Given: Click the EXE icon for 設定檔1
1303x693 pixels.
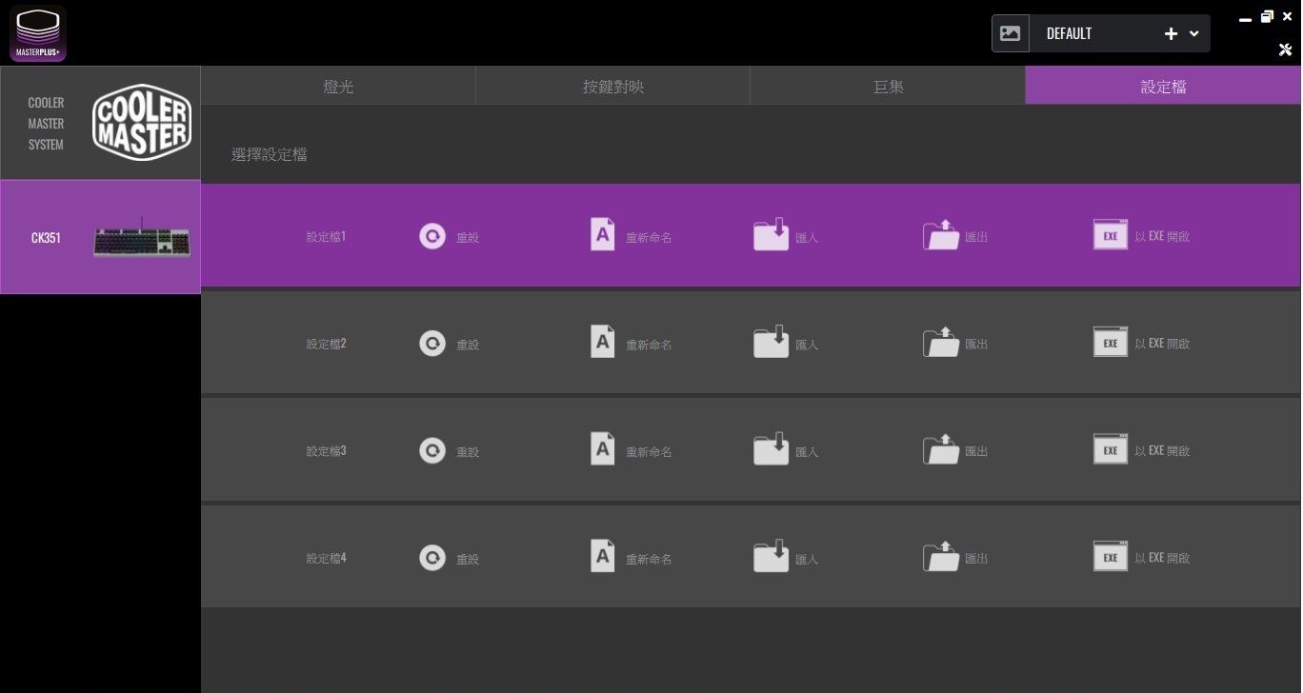Looking at the screenshot, I should [x=1111, y=235].
